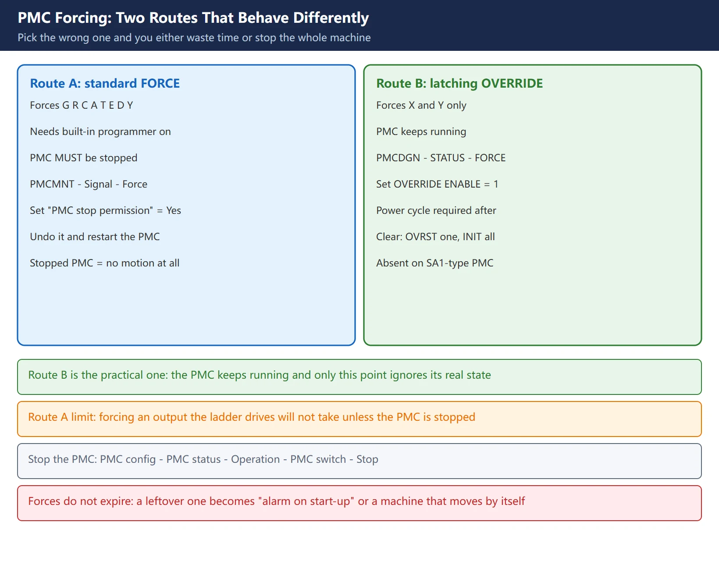
Task: Click "Stopped PMC = no motion at all"
Action: [x=105, y=263]
